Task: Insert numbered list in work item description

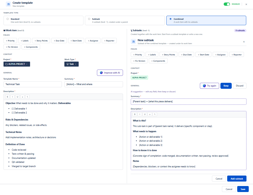Action: point(28,97)
